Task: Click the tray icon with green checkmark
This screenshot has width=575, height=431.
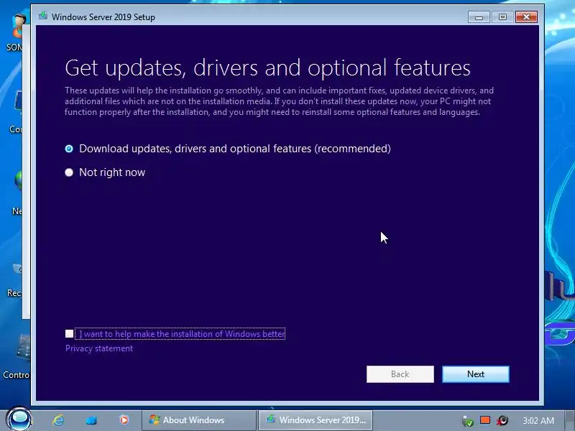Action: point(467,421)
